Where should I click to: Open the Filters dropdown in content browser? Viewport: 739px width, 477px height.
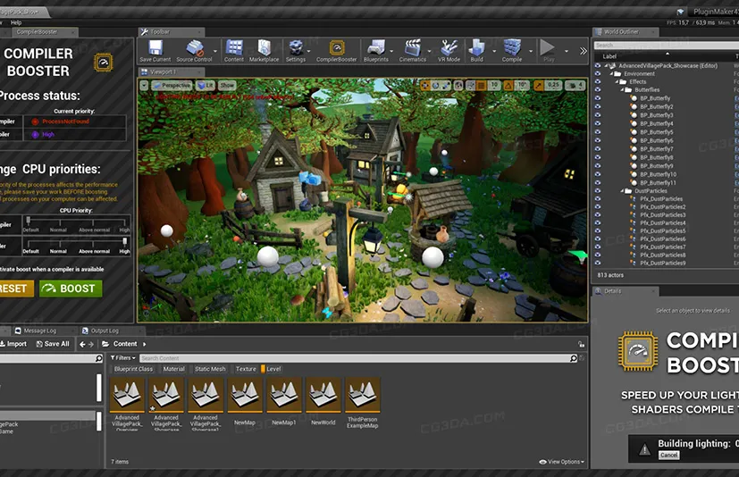[x=123, y=357]
